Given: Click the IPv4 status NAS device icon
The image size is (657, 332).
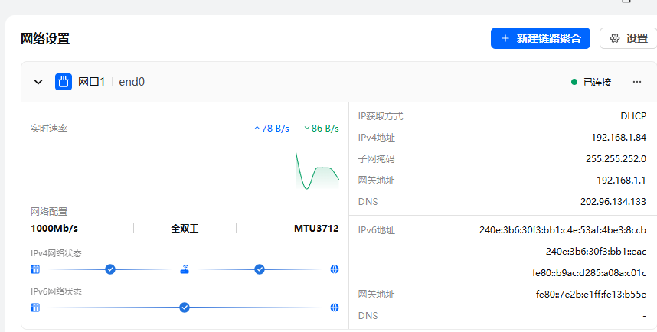Looking at the screenshot, I should coord(34,269).
